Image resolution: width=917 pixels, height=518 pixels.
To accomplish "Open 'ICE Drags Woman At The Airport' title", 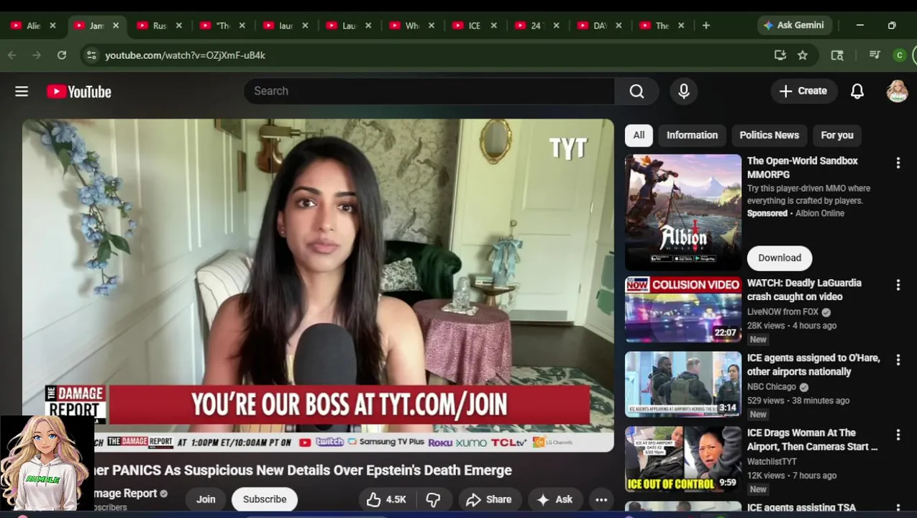I will coord(813,440).
